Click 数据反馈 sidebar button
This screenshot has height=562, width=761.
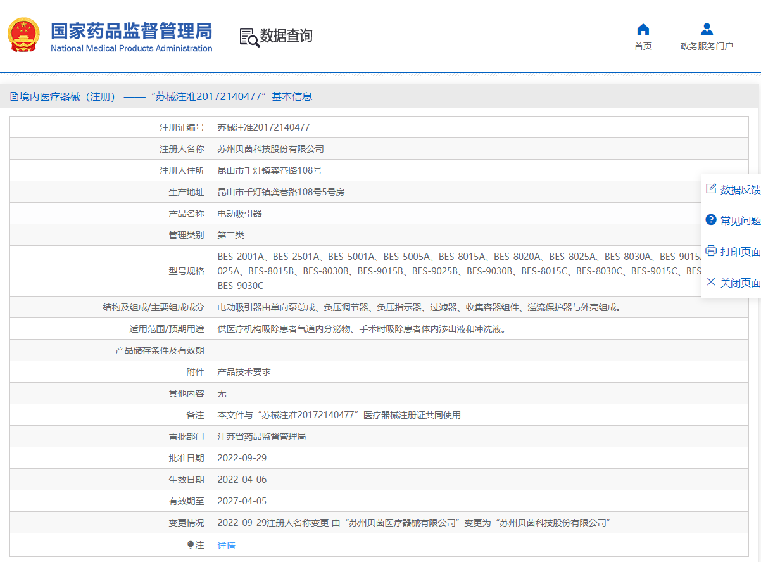tap(731, 189)
